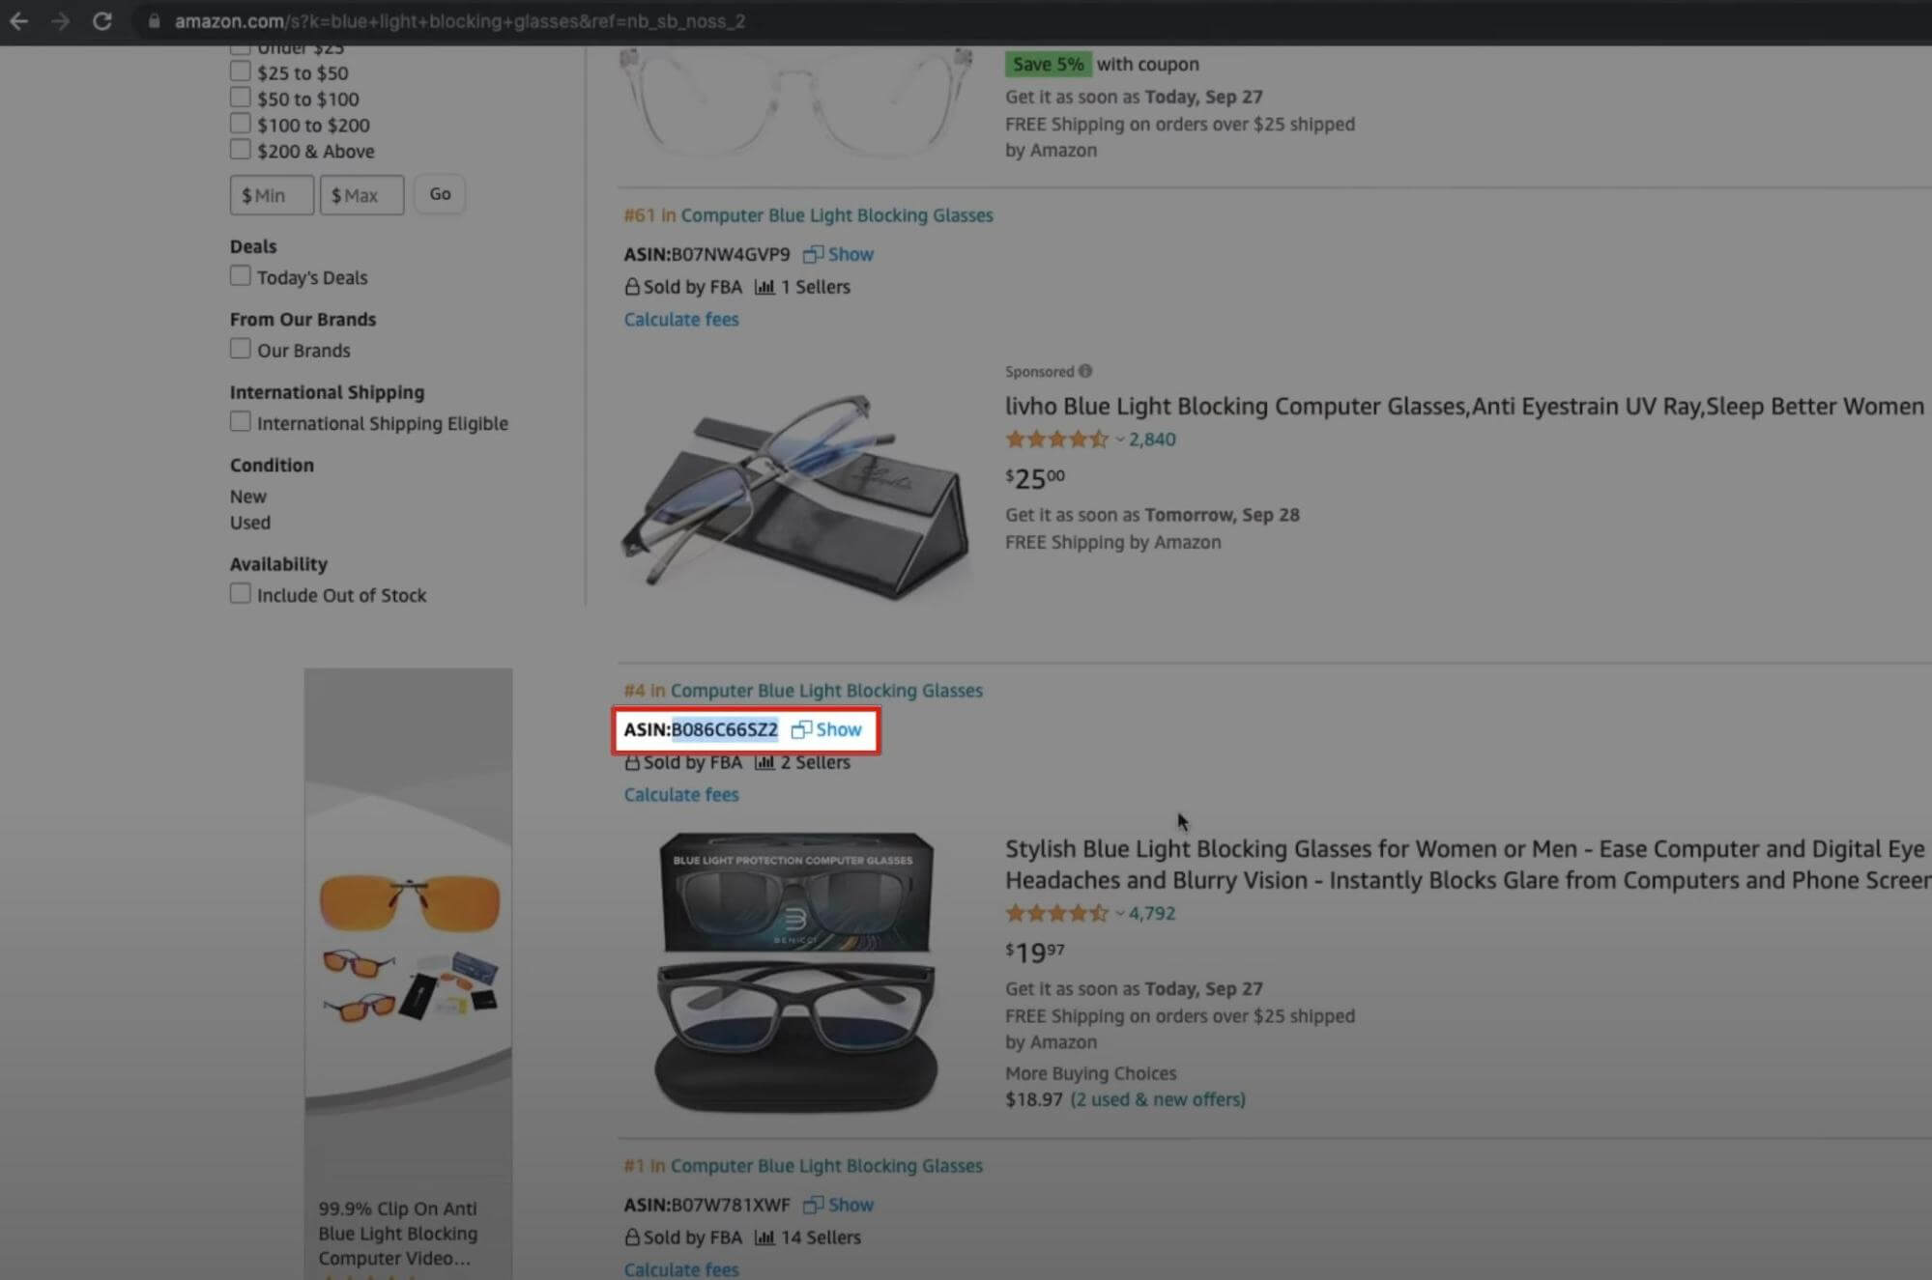Click the $25.00 livho price
This screenshot has width=1932, height=1280.
click(x=1035, y=478)
